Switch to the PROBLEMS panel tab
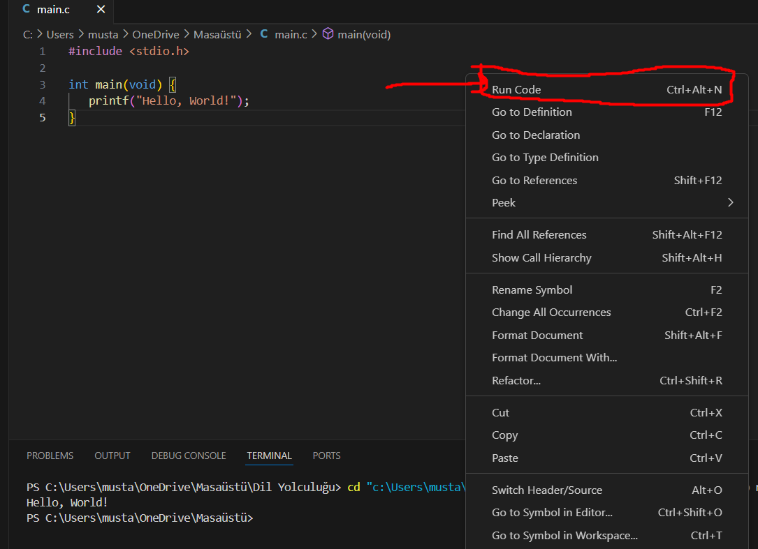 point(50,456)
